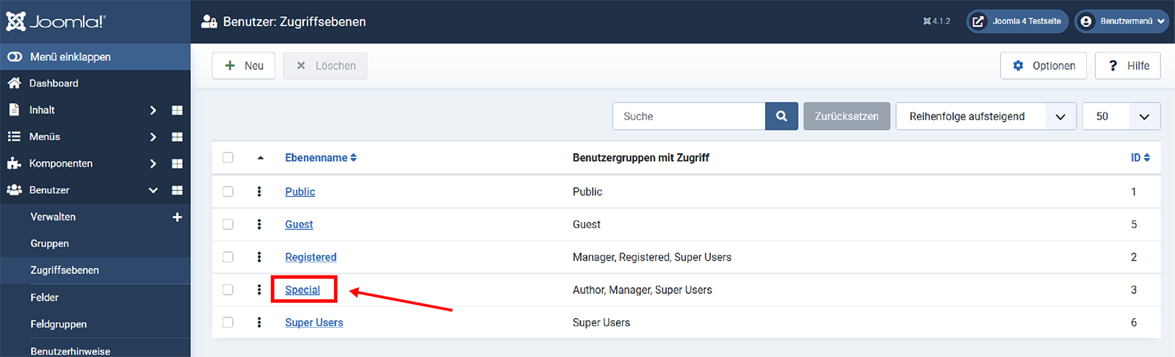Select the Registered row checkbox

pos(228,257)
